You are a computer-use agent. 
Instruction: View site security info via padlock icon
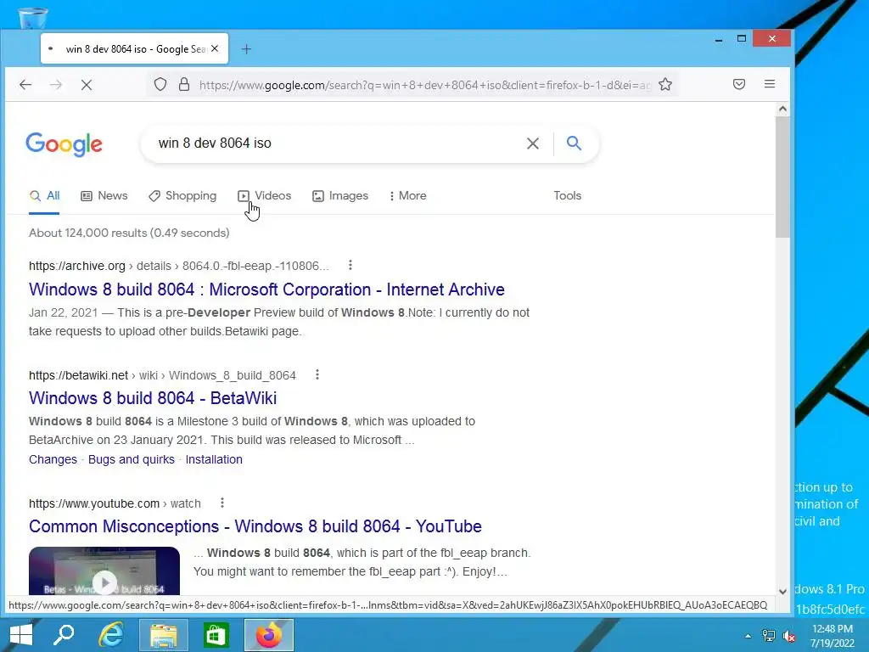184,84
